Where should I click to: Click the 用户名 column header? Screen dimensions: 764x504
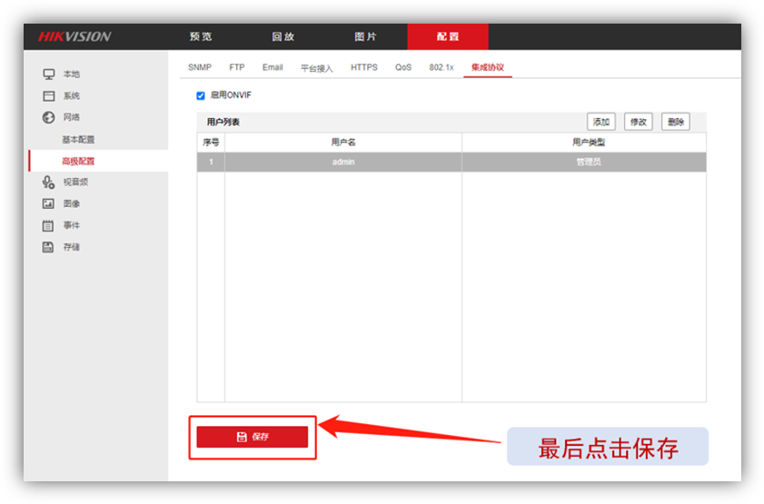click(343, 143)
